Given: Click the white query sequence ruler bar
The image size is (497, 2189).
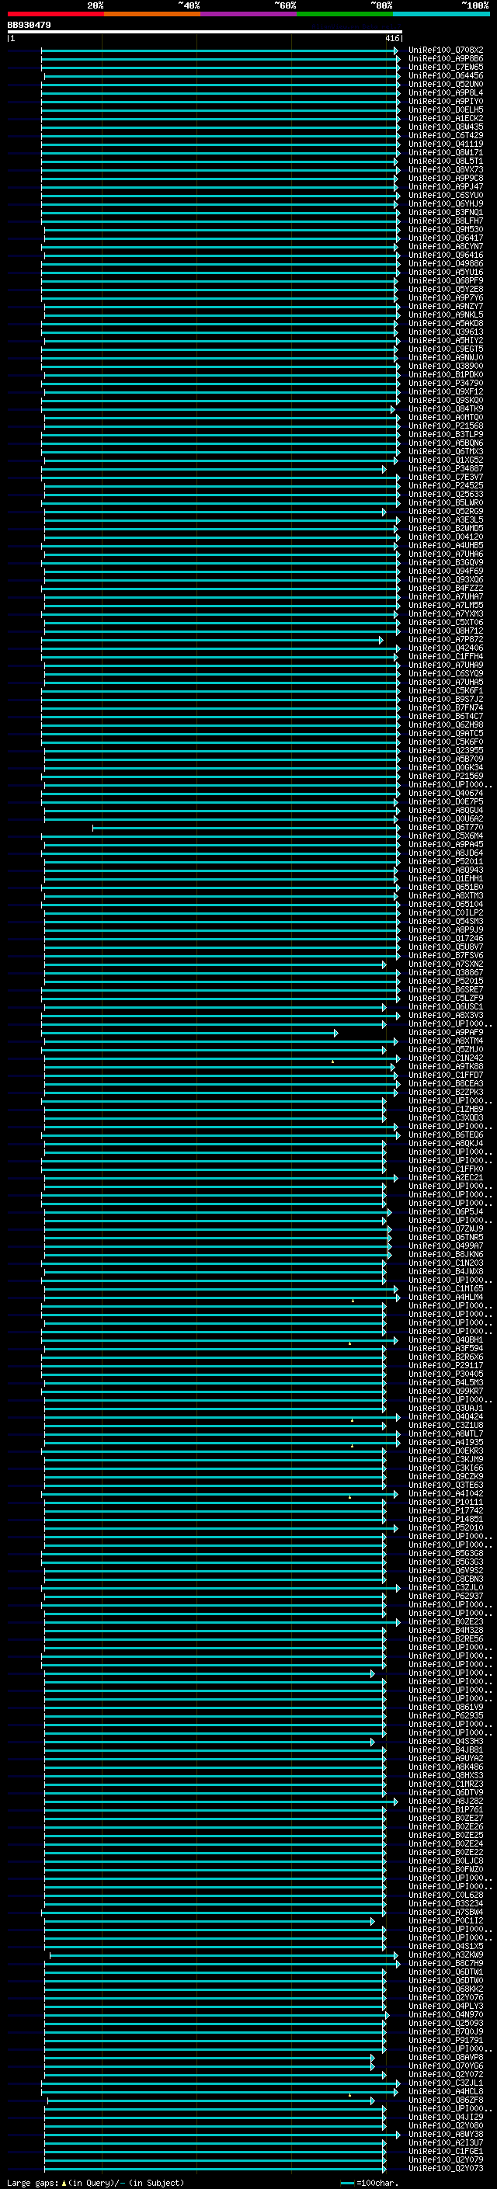Looking at the screenshot, I should coord(204,33).
